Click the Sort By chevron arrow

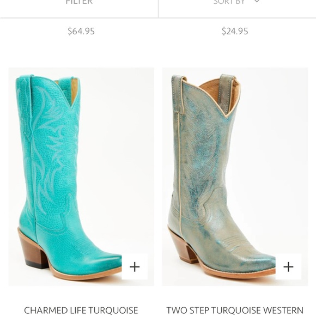tap(257, 2)
